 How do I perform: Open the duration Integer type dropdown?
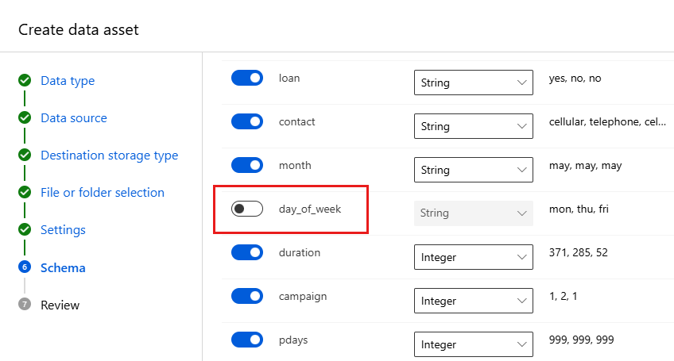coord(474,257)
